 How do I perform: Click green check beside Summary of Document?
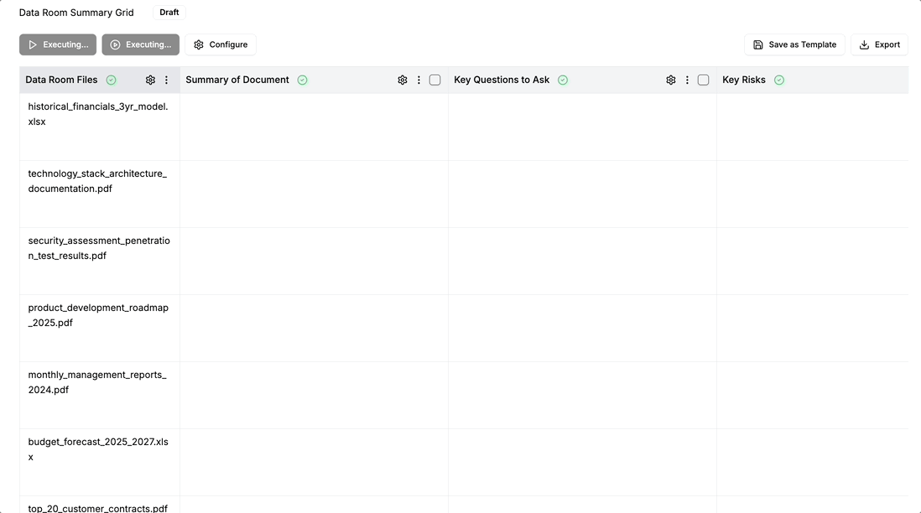[x=303, y=80]
